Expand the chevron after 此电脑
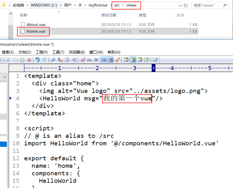 [28, 5]
